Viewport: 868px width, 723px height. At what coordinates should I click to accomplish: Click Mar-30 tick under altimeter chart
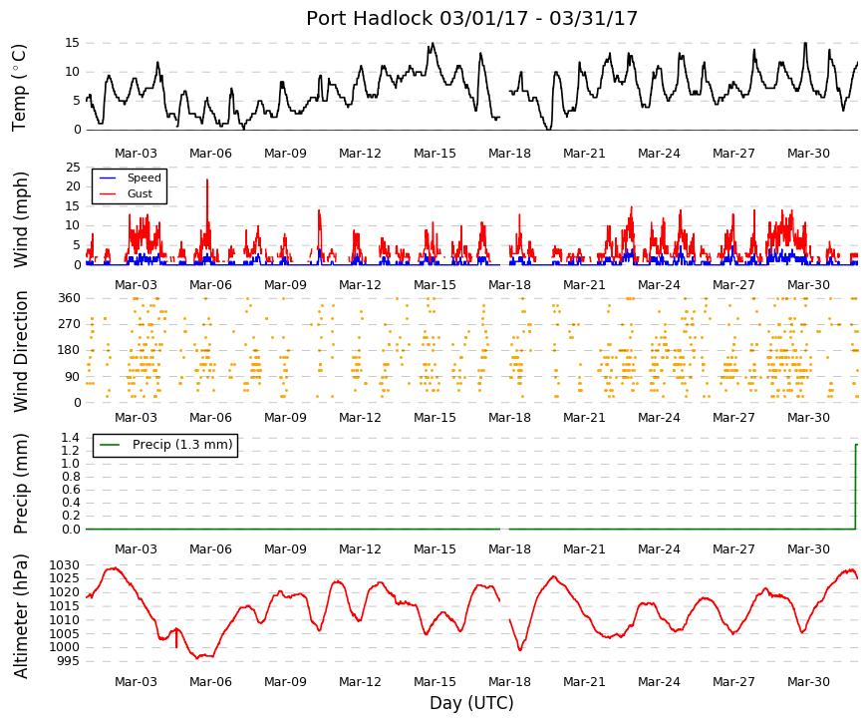click(x=808, y=682)
